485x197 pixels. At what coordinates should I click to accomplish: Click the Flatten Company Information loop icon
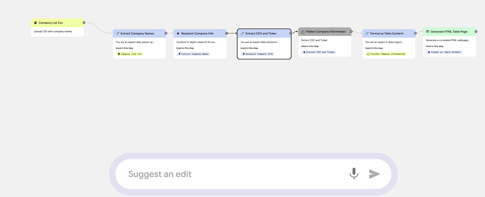[x=303, y=32]
